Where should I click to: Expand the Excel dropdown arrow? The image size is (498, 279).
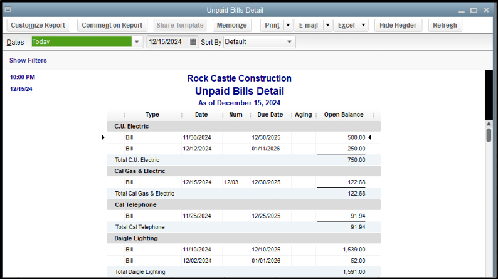(x=364, y=26)
